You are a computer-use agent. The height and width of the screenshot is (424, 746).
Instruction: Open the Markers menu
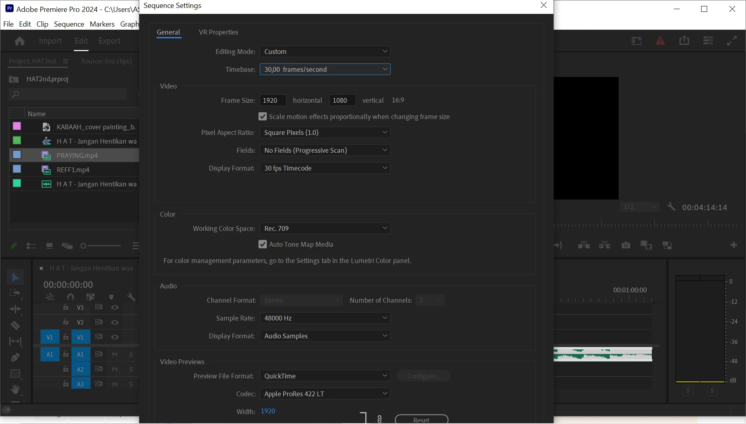coord(102,24)
